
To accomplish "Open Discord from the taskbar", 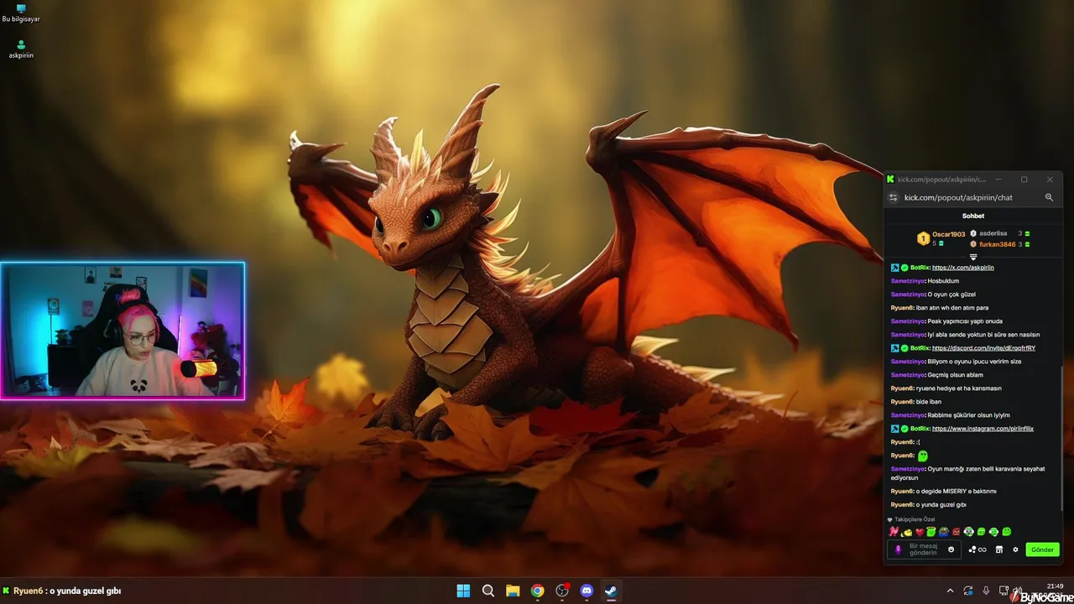I will 587,591.
